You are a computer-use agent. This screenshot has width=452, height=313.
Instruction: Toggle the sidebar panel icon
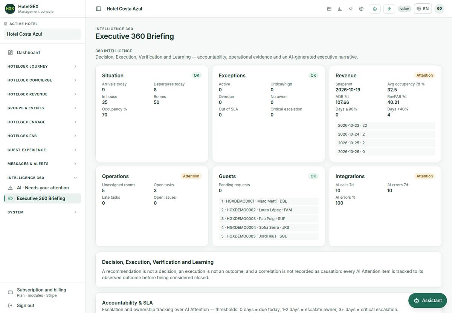click(x=98, y=9)
